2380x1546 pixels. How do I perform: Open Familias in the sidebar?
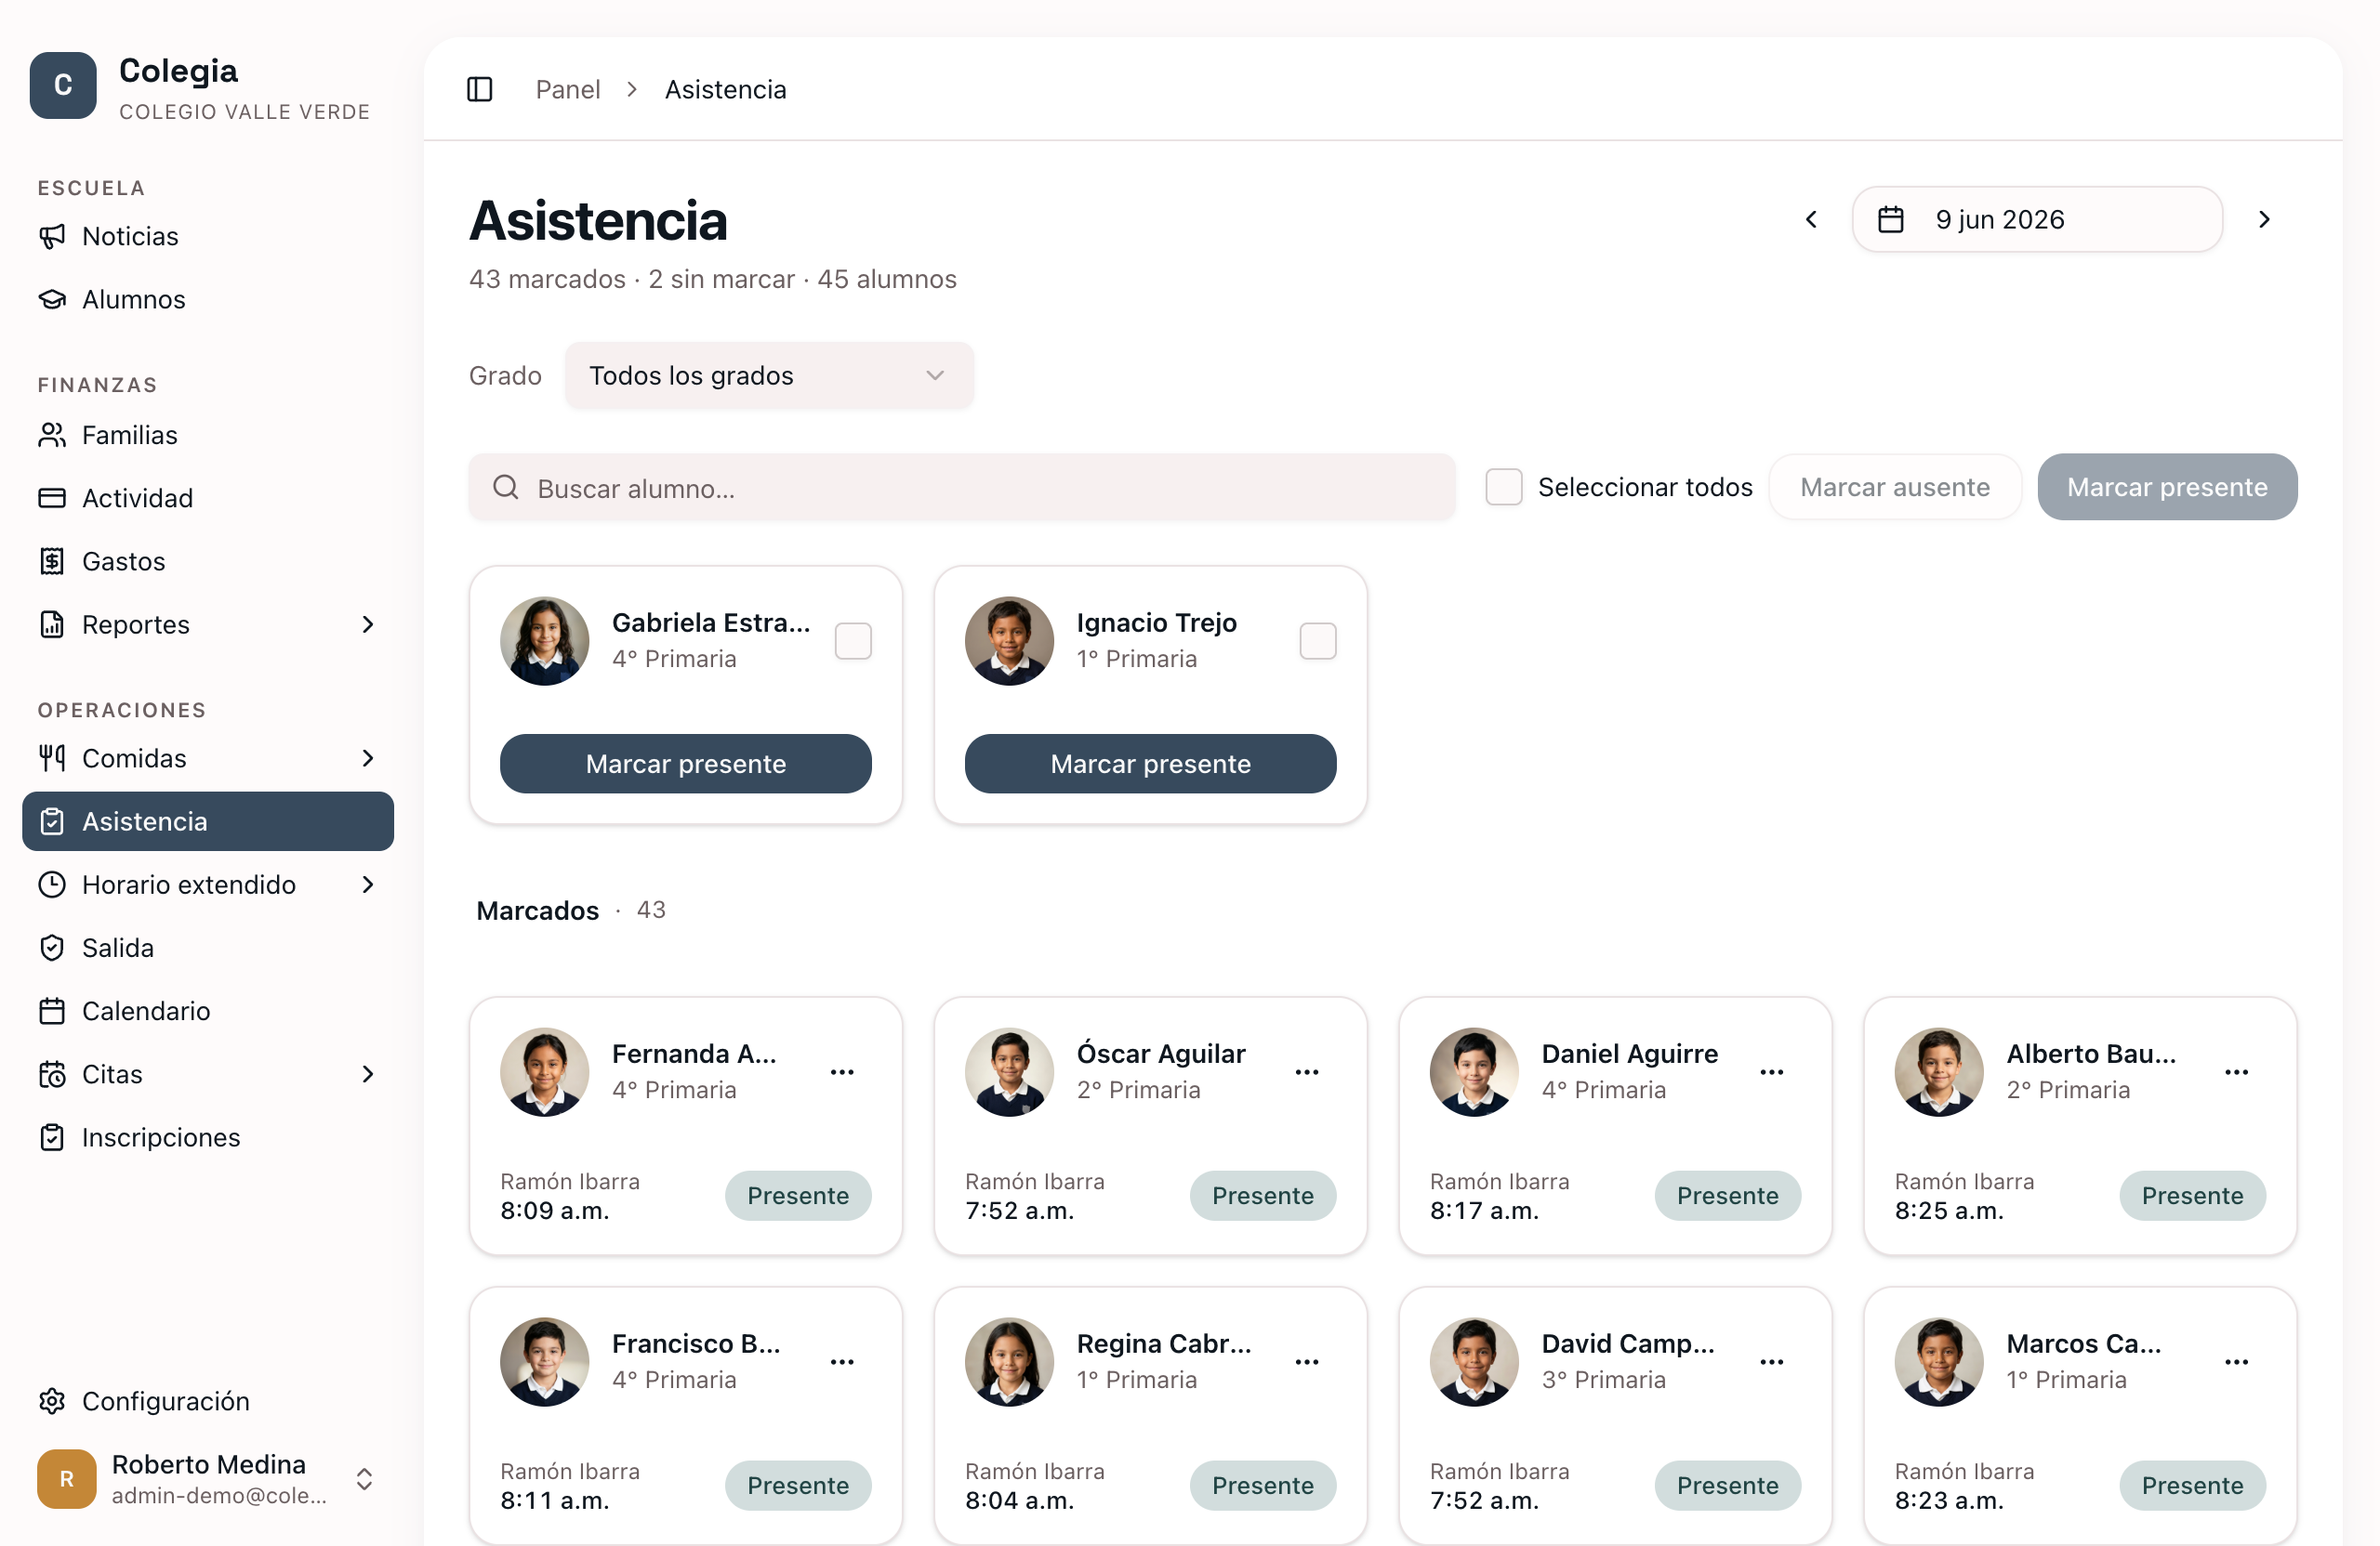[208, 435]
